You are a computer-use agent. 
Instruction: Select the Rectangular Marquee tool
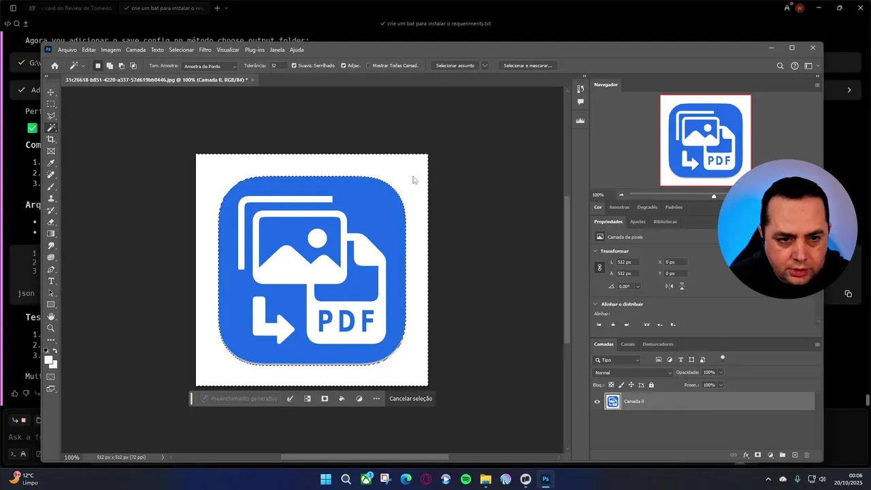click(51, 104)
